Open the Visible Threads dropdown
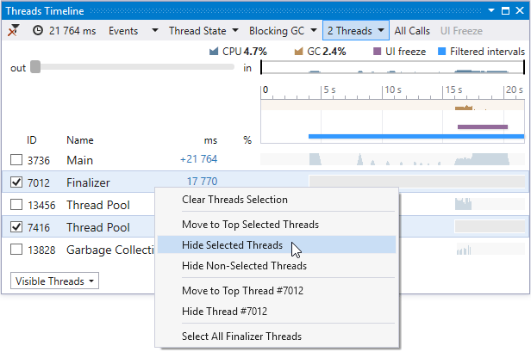 pyautogui.click(x=55, y=281)
